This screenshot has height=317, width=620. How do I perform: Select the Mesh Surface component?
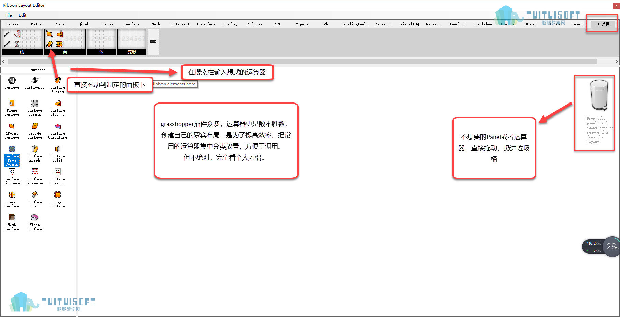click(12, 222)
